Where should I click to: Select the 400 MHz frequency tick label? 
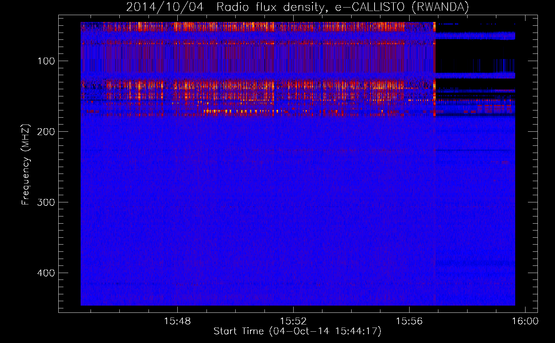point(46,273)
